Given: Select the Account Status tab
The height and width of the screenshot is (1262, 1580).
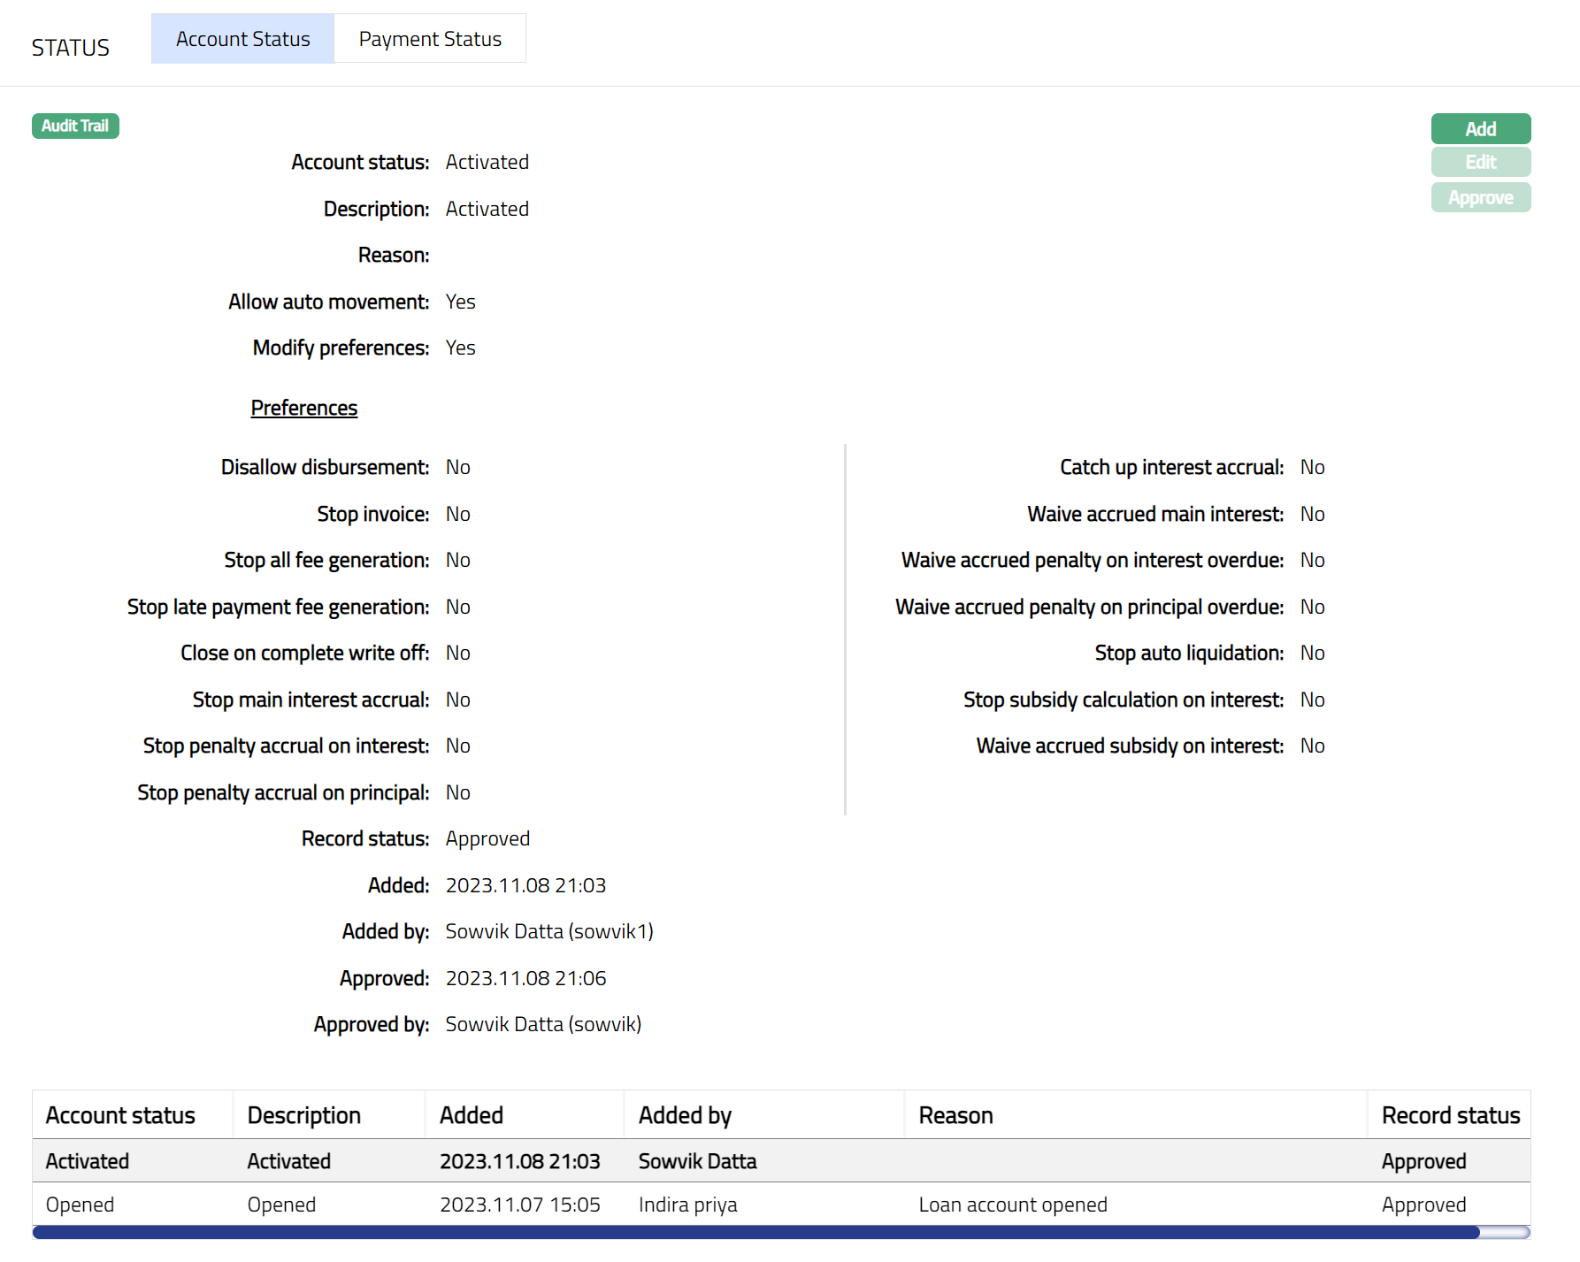Looking at the screenshot, I should click(x=242, y=39).
